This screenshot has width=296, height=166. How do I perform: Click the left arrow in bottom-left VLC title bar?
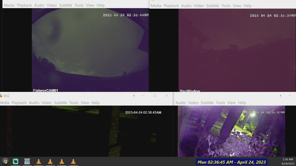(134, 96)
